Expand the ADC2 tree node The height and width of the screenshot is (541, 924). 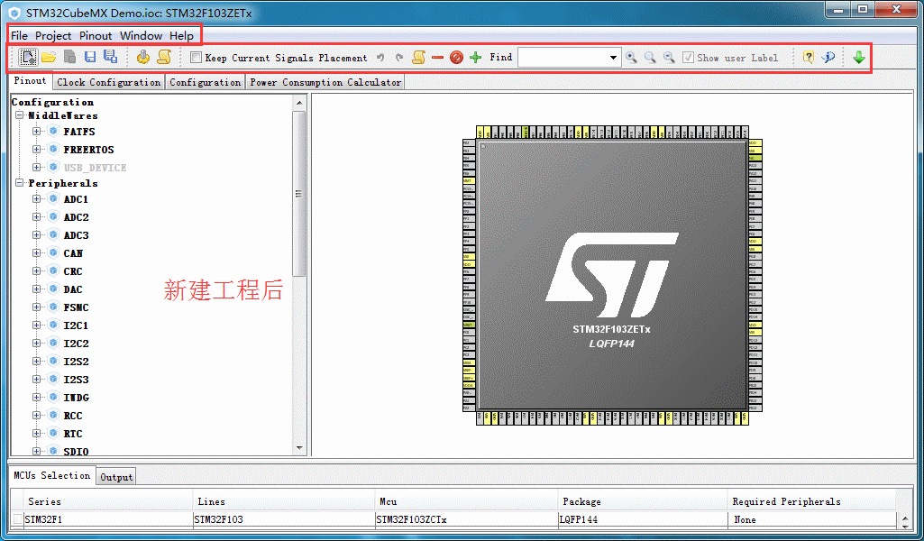coord(37,217)
